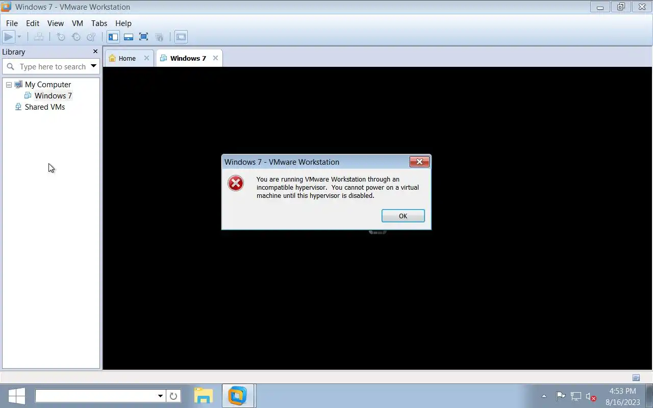This screenshot has height=408, width=653.
Task: Show hidden system tray icons
Action: 544,396
